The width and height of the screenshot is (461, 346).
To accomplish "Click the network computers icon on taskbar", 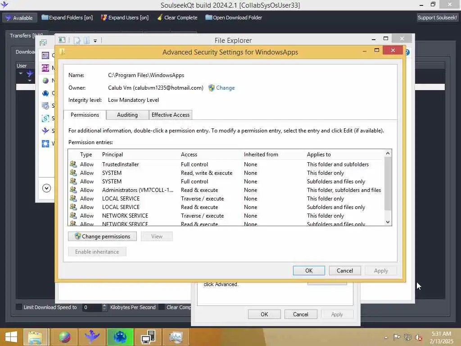I will click(x=148, y=337).
